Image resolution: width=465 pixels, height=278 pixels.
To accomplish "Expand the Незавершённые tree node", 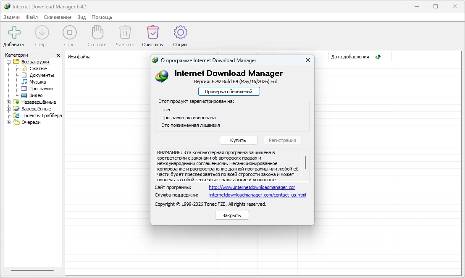I will (8, 102).
